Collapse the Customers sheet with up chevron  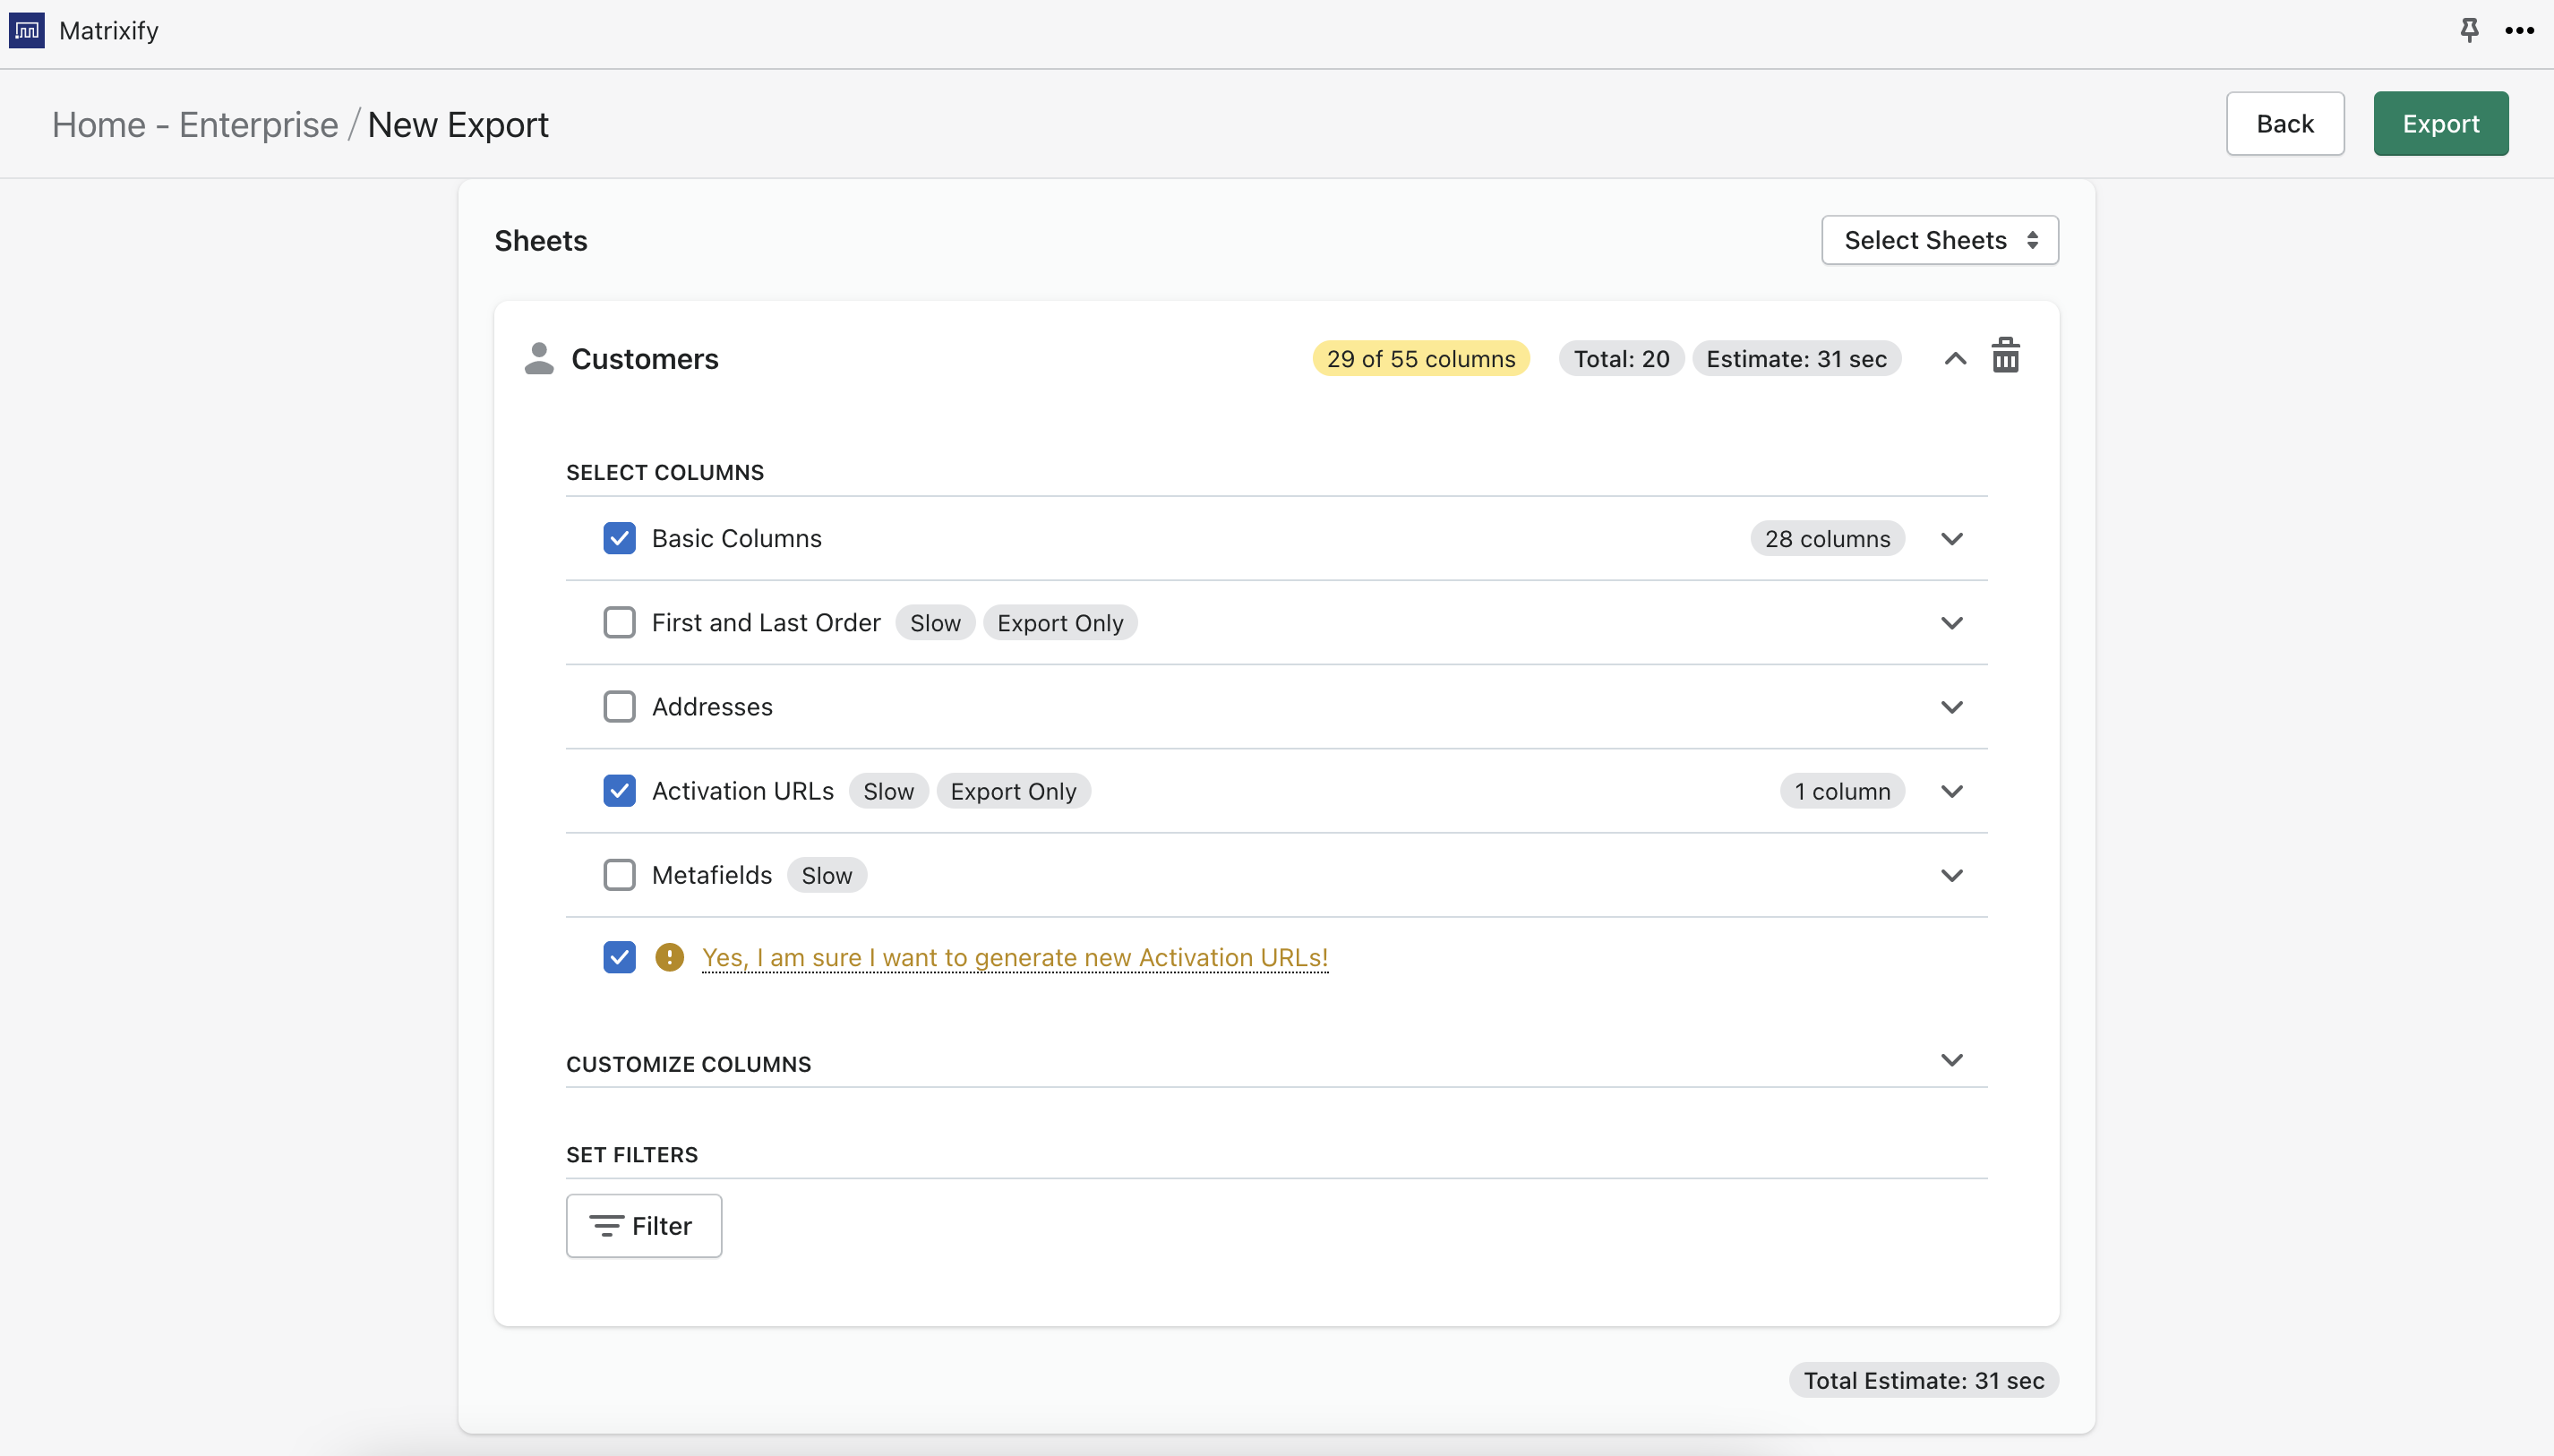[x=1955, y=359]
